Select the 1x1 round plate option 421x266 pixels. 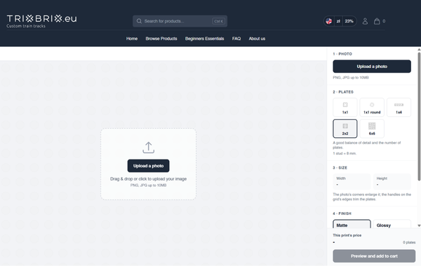(372, 107)
